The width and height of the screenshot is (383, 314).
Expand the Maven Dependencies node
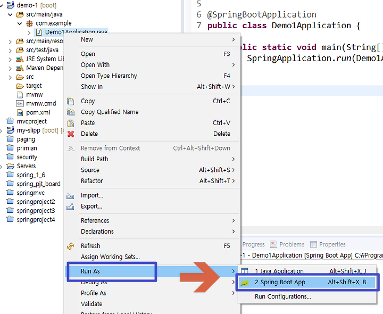[10, 69]
